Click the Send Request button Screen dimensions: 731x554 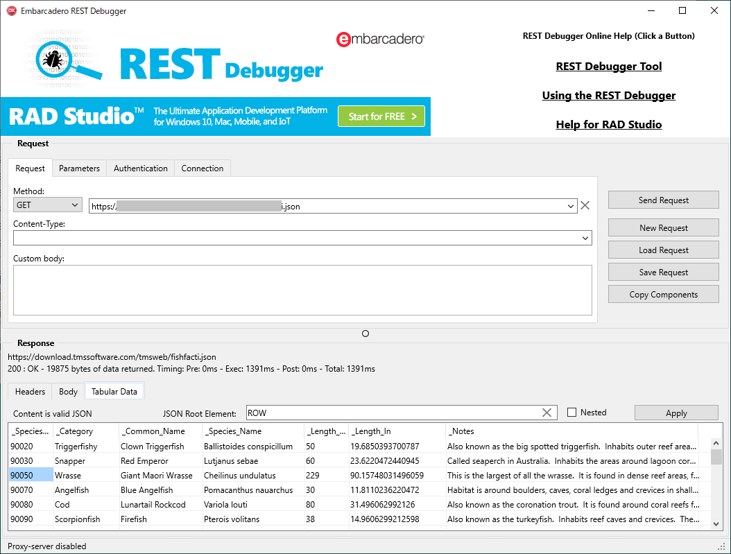pyautogui.click(x=664, y=200)
